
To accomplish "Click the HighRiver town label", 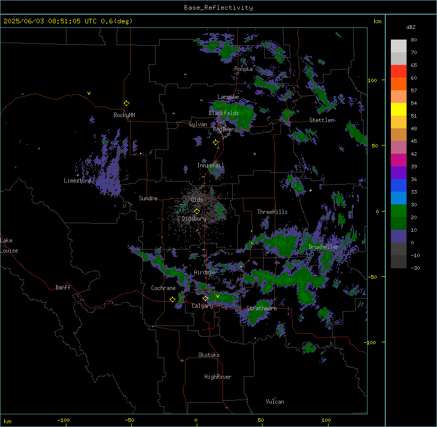I will (218, 377).
